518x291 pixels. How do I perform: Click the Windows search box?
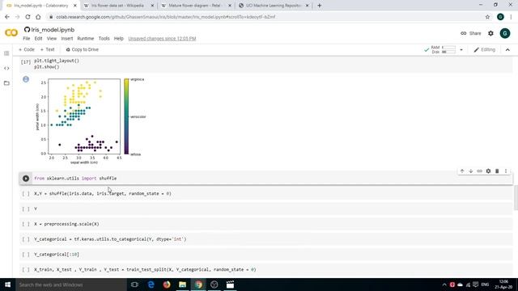pyautogui.click(x=71, y=285)
